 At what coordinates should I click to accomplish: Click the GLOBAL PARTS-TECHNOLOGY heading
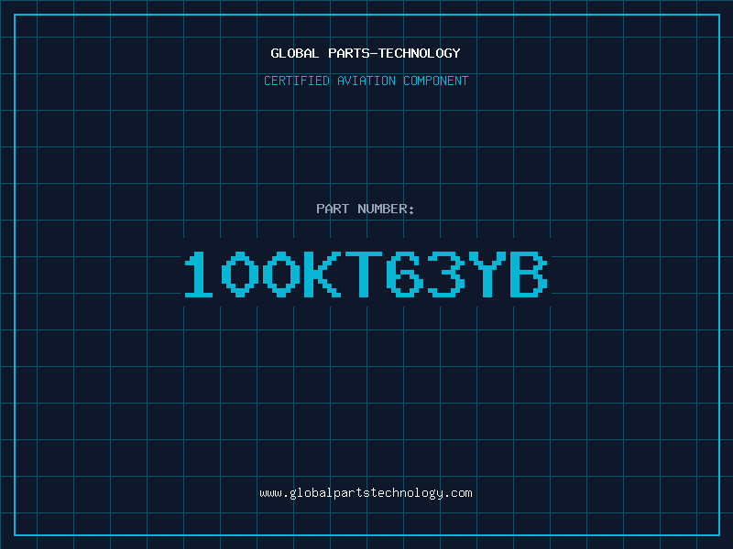pyautogui.click(x=366, y=53)
